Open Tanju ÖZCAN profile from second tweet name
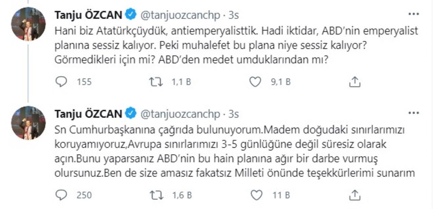Viewport: 434px width, 209px height. 88,114
